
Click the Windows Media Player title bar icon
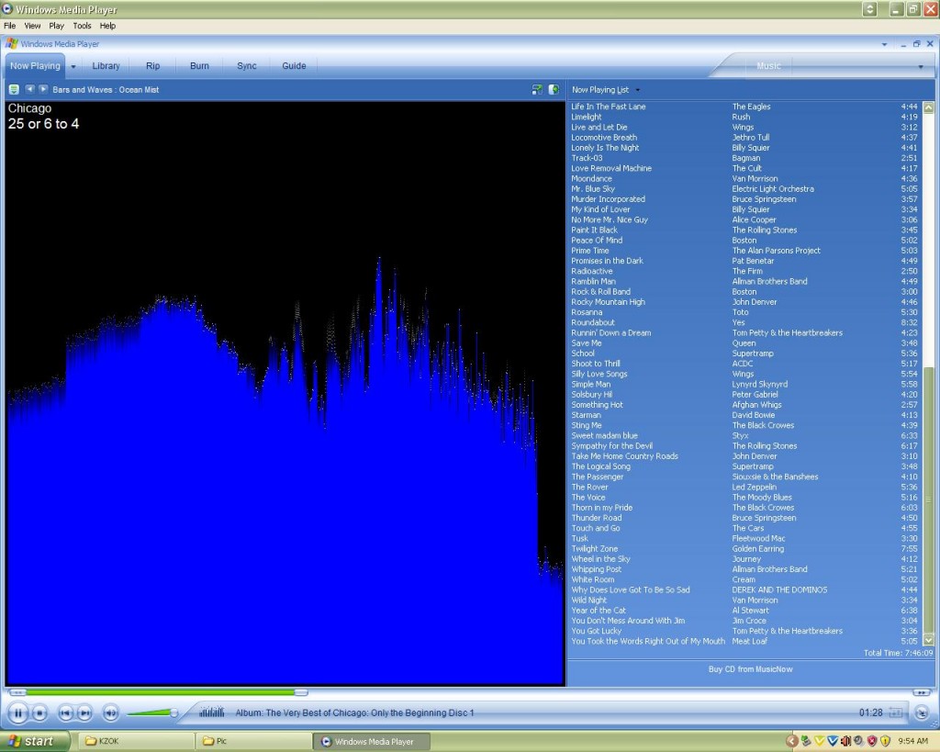coord(7,9)
